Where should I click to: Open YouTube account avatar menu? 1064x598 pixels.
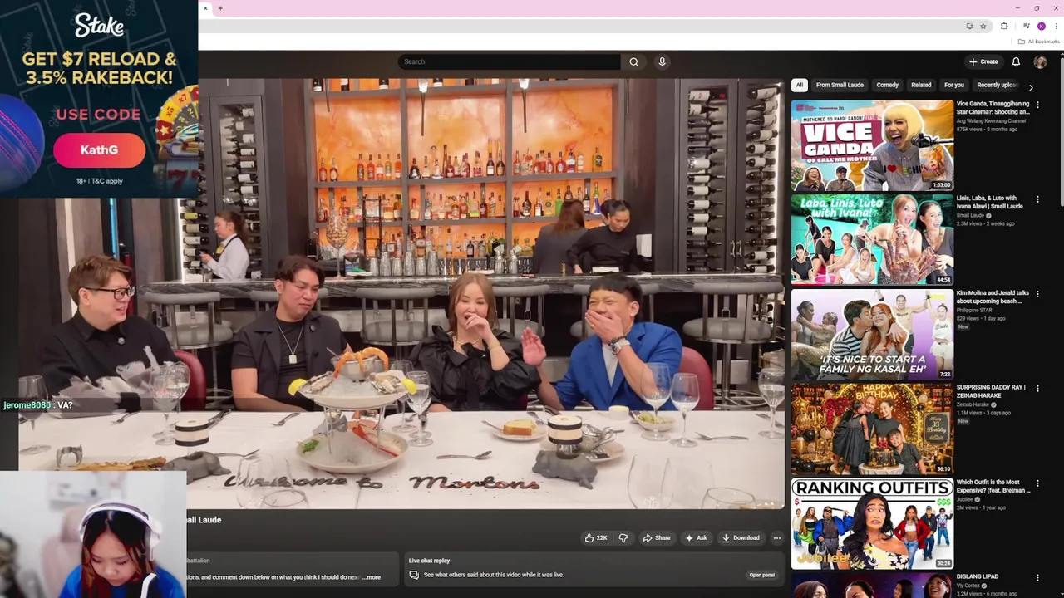[x=1040, y=61]
